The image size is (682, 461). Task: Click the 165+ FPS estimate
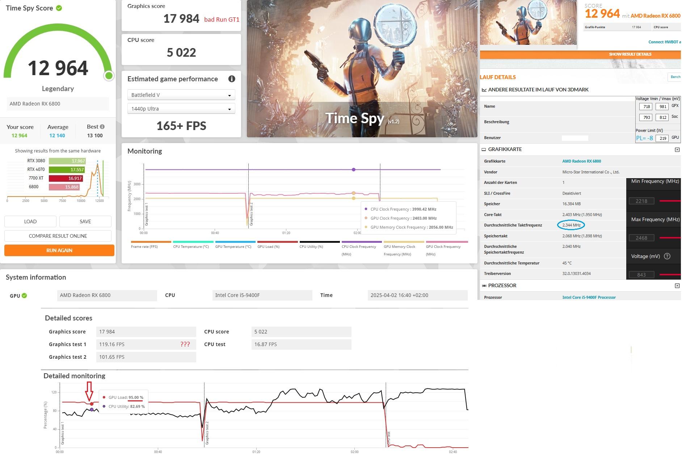tap(181, 126)
